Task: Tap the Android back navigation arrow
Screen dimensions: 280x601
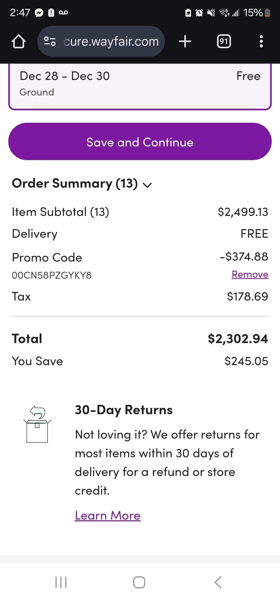Action: pos(218,582)
